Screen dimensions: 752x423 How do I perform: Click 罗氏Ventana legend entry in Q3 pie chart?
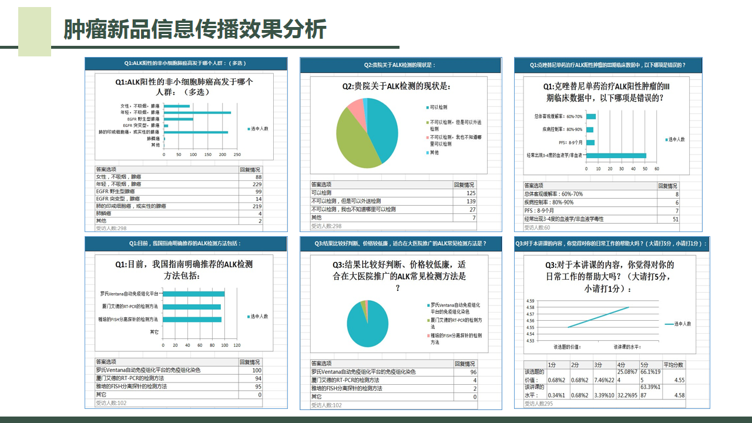point(455,308)
